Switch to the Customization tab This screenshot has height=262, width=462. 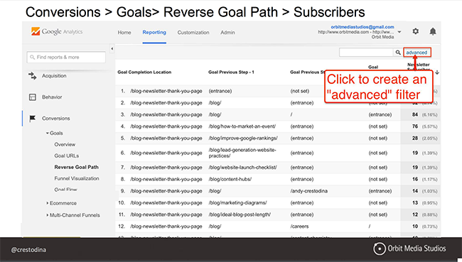pyautogui.click(x=193, y=33)
